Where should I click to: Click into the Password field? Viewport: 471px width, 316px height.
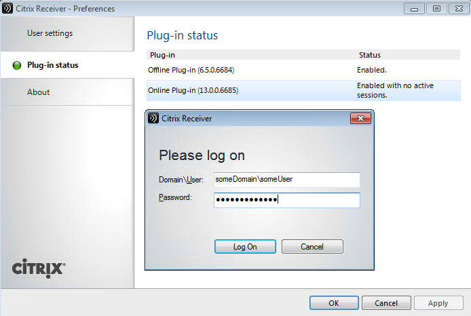click(286, 200)
